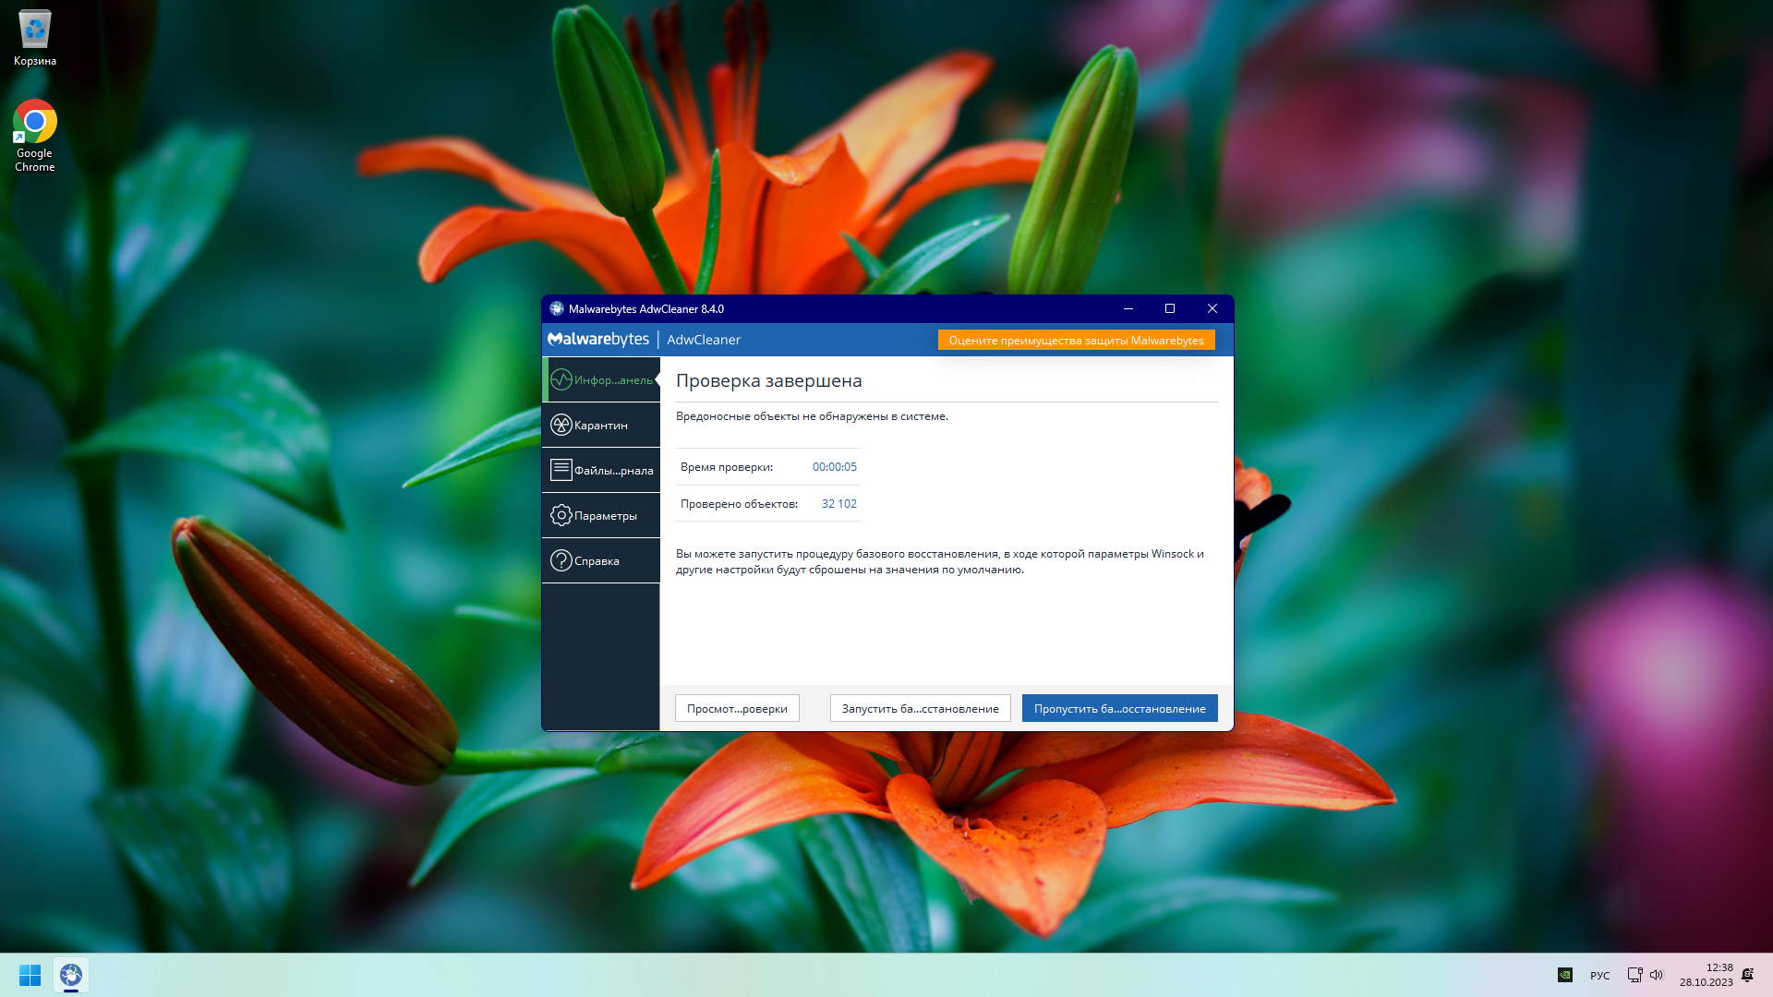The image size is (1773, 997).
Task: Open the NVIDIA tray icon
Action: click(1564, 975)
